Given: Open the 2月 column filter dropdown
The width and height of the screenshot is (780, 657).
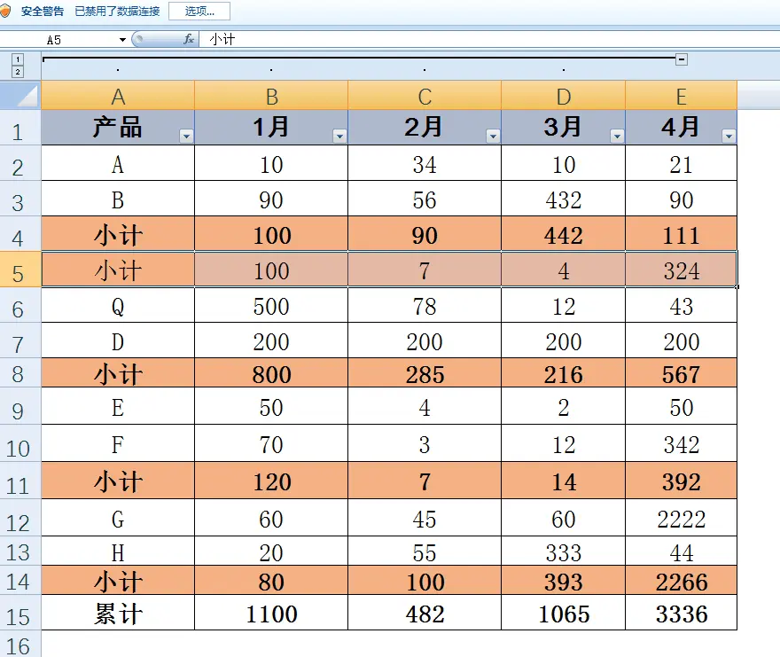Looking at the screenshot, I should point(493,136).
